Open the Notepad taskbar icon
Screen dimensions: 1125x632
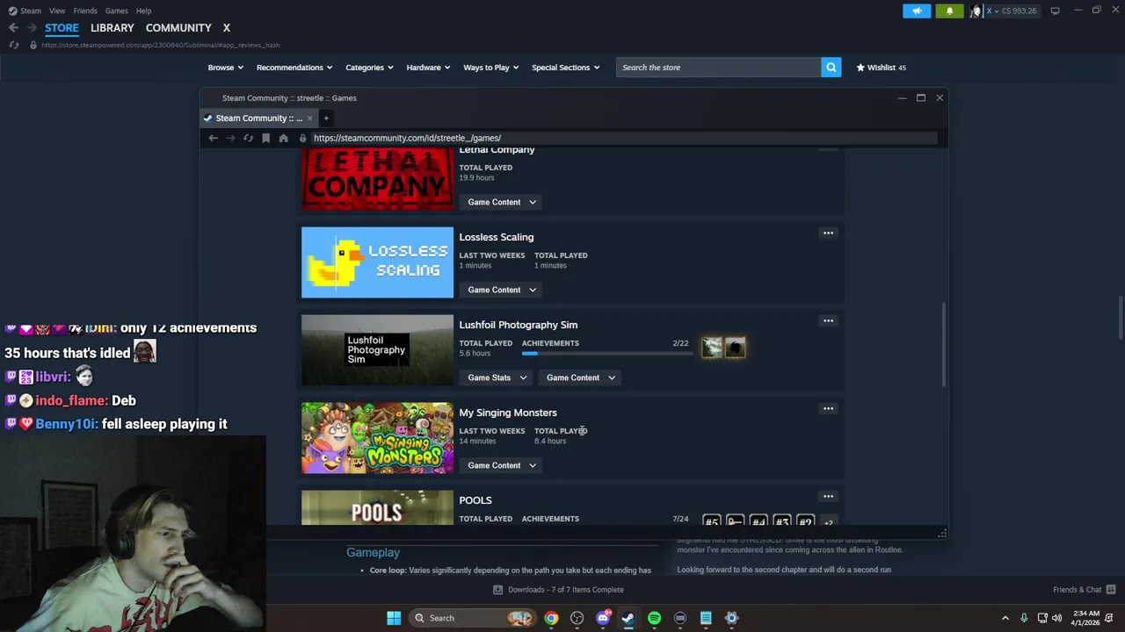(x=706, y=618)
